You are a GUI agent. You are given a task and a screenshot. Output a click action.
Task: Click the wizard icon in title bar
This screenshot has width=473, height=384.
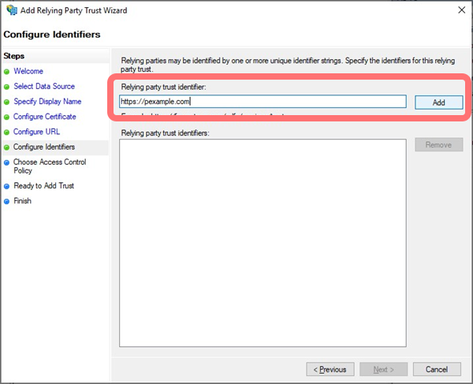coord(10,11)
